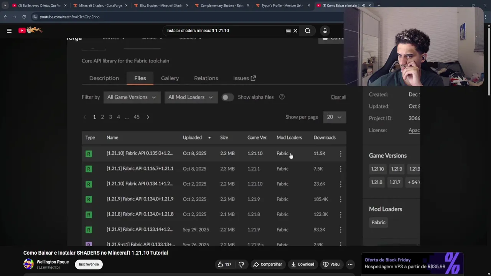Image resolution: width=491 pixels, height=276 pixels.
Task: Go to the next page arrow in pagination
Action: point(148,117)
